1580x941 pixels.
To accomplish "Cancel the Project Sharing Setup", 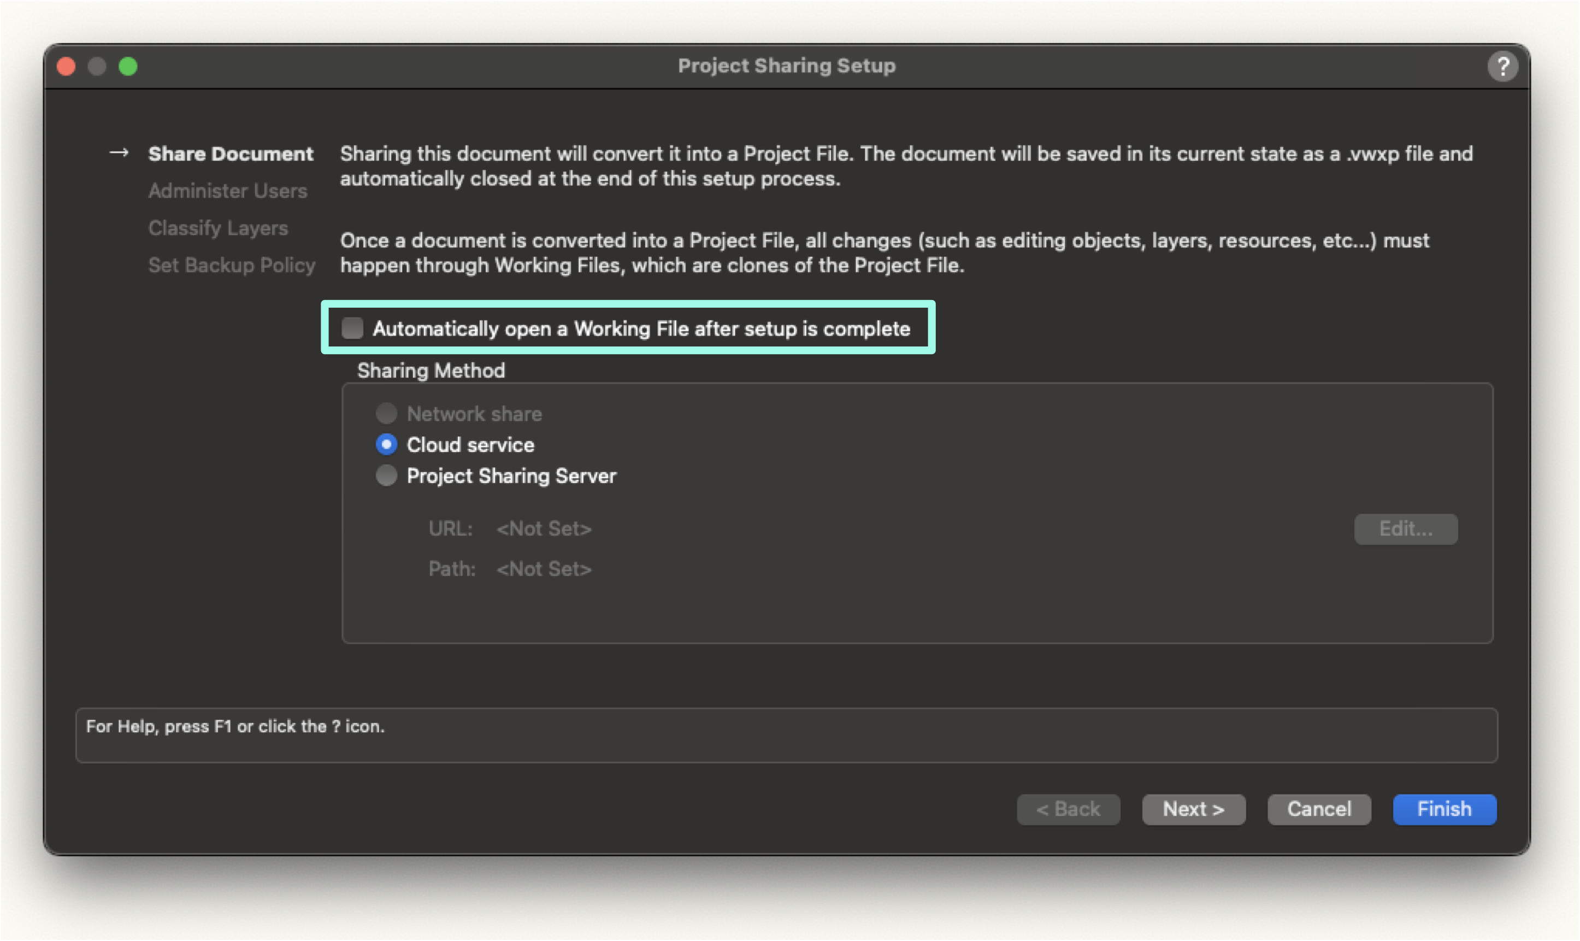I will (1319, 809).
